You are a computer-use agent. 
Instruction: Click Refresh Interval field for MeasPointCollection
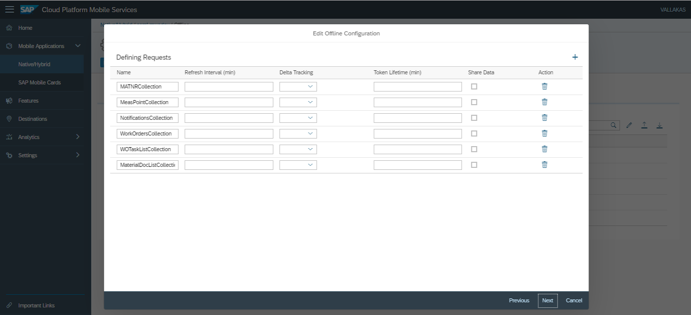tap(229, 103)
